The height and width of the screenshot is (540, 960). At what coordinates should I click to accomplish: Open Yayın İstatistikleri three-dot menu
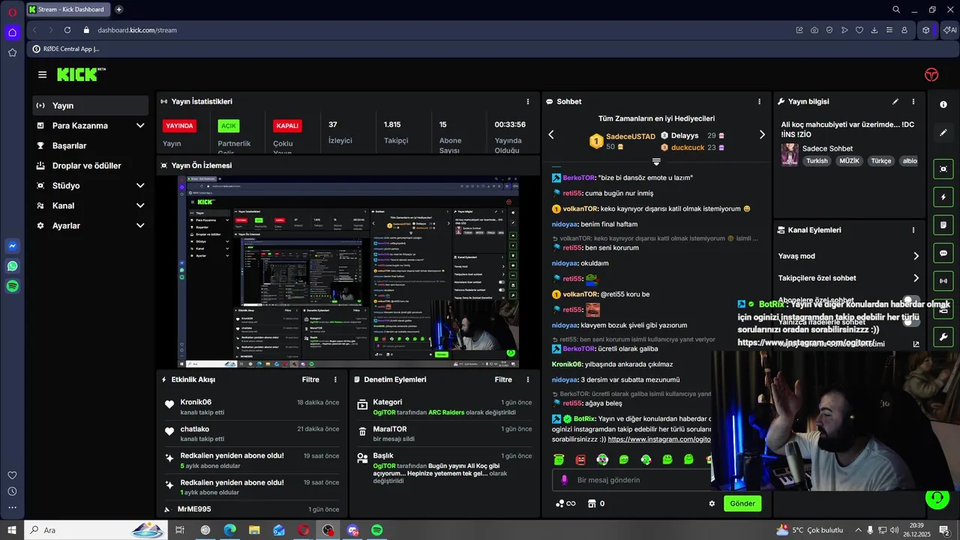pyautogui.click(x=528, y=101)
